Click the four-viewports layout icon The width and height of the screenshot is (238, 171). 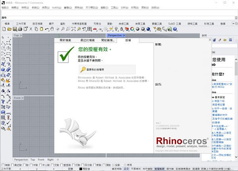click(90, 29)
